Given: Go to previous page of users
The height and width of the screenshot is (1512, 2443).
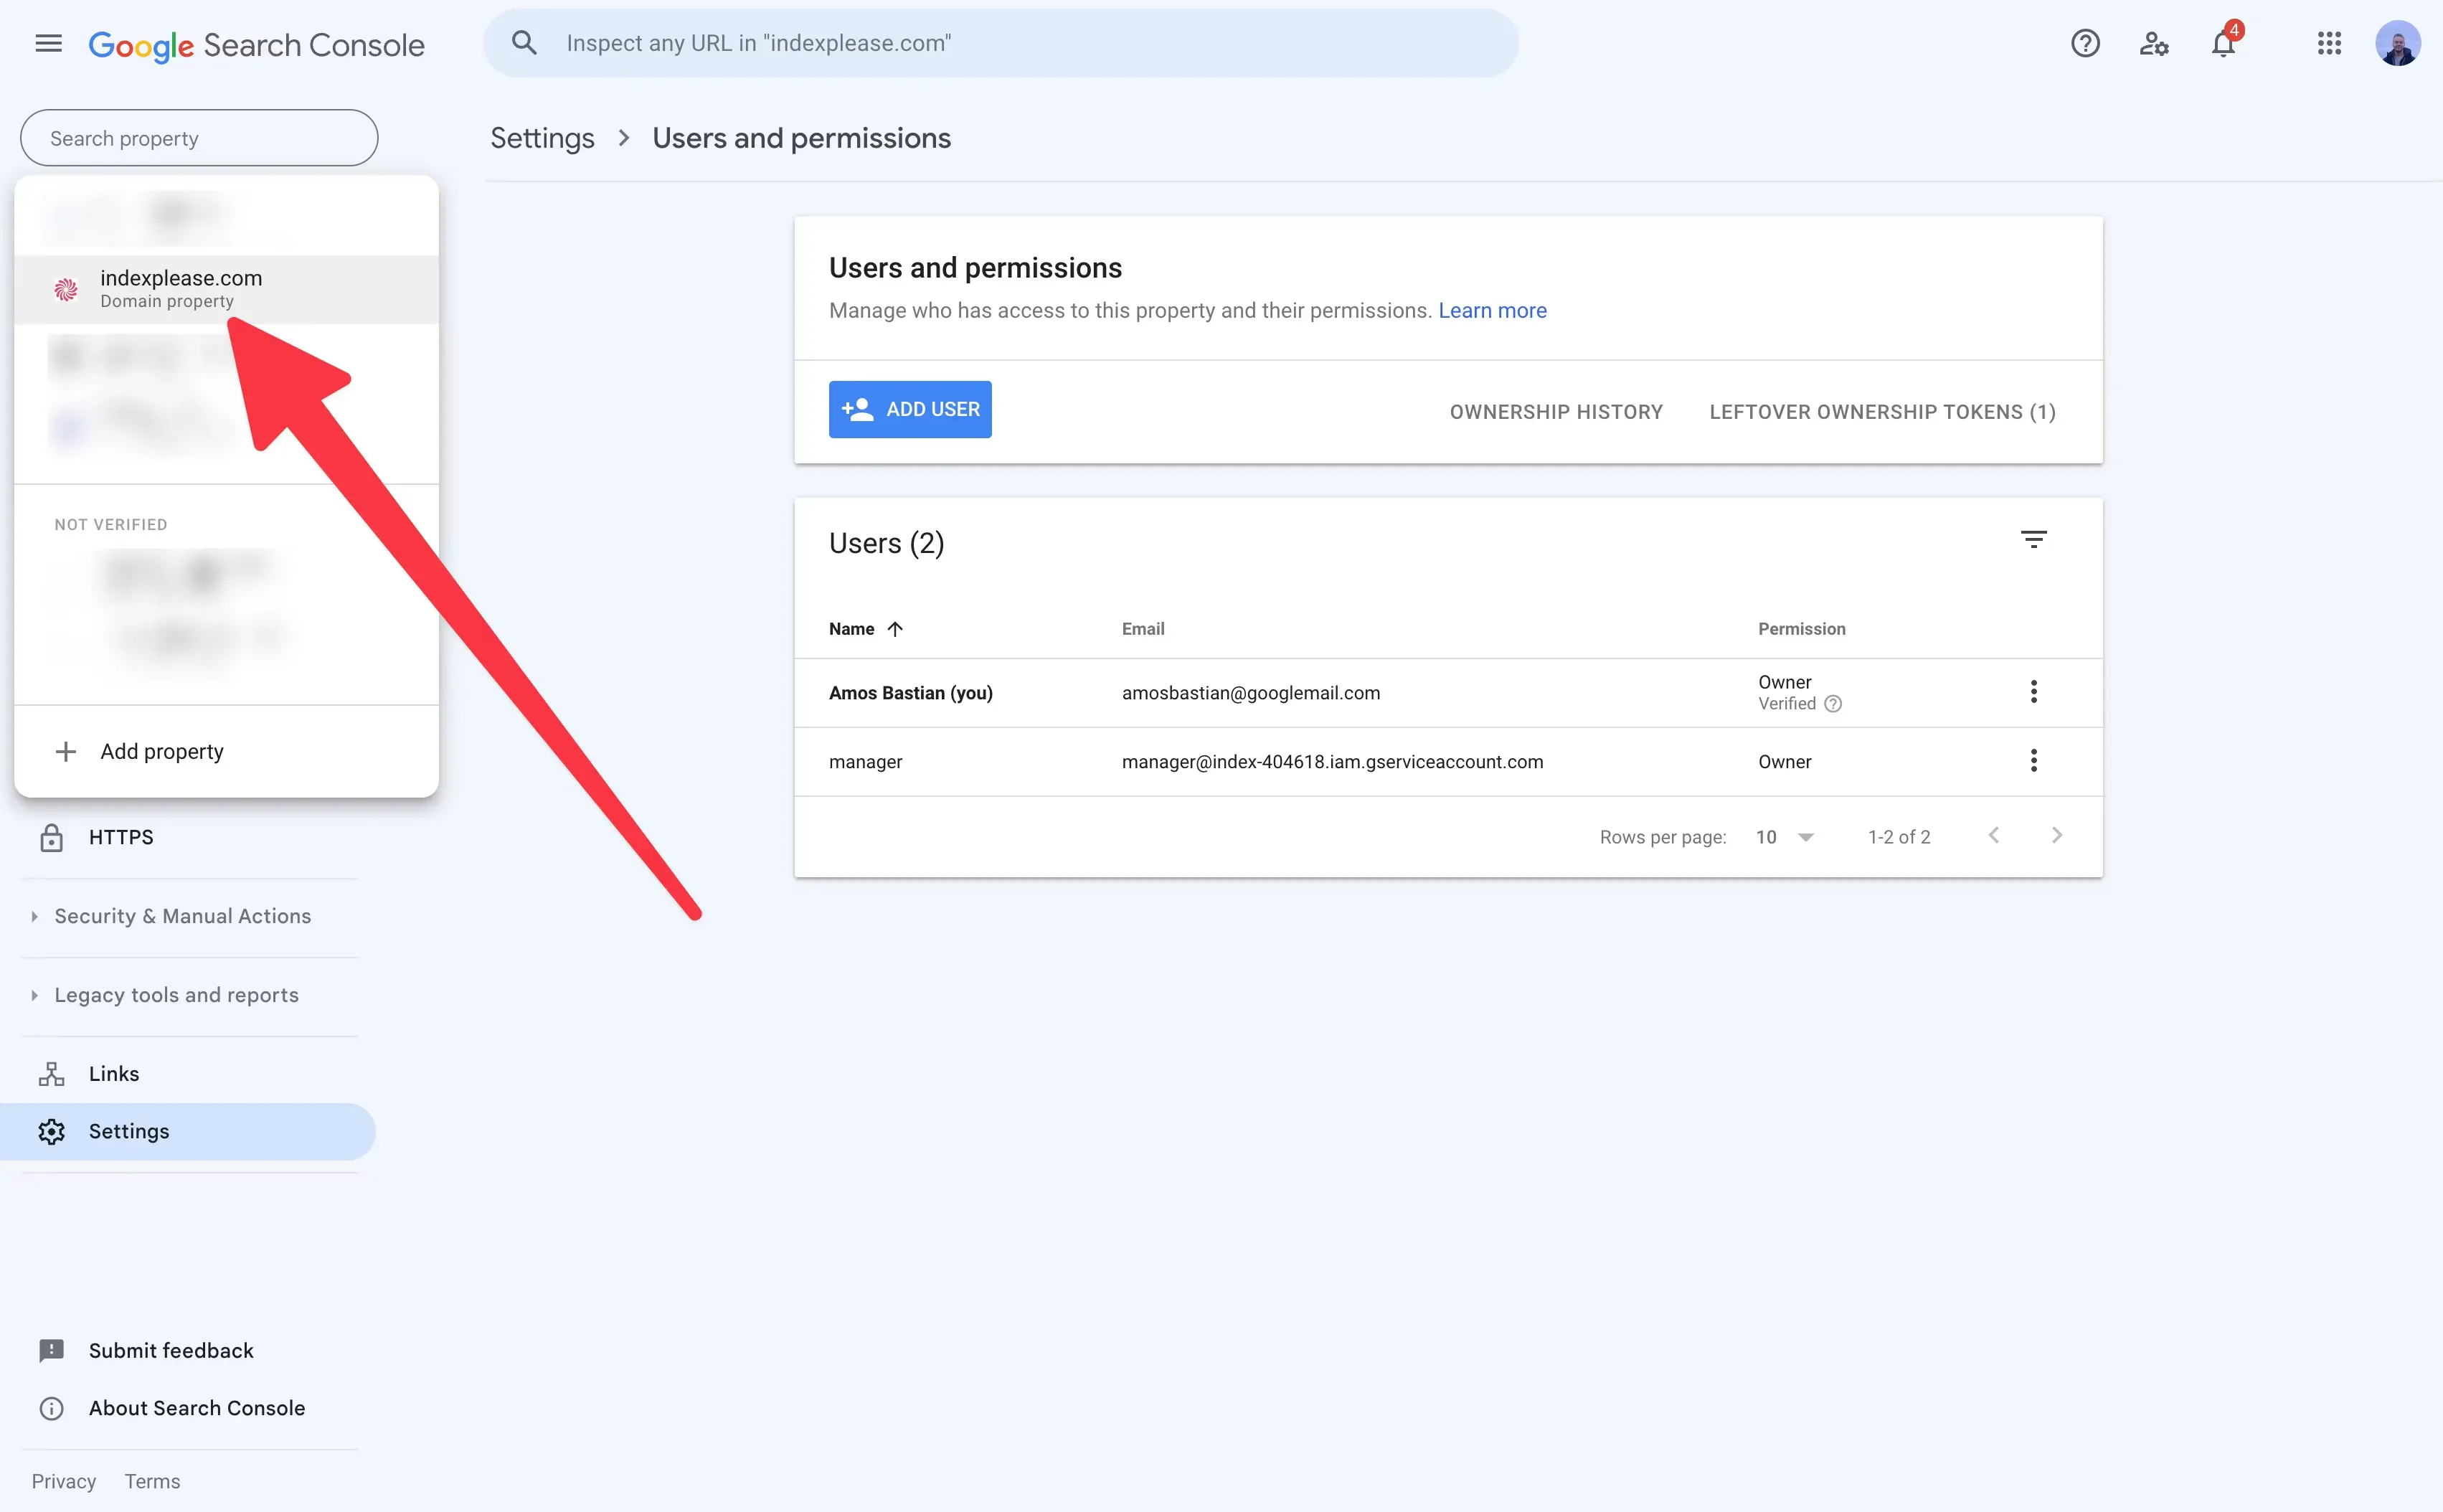Looking at the screenshot, I should 1993,835.
